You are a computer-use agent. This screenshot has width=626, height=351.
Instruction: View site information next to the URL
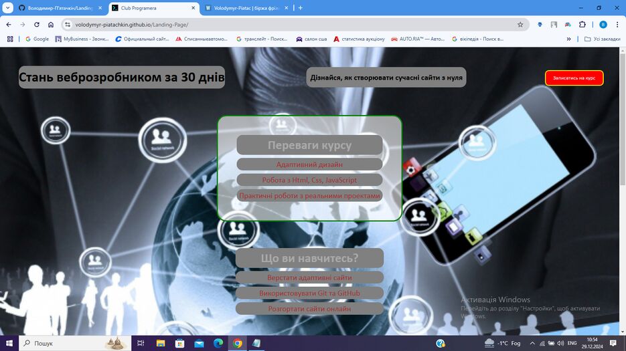tap(68, 25)
